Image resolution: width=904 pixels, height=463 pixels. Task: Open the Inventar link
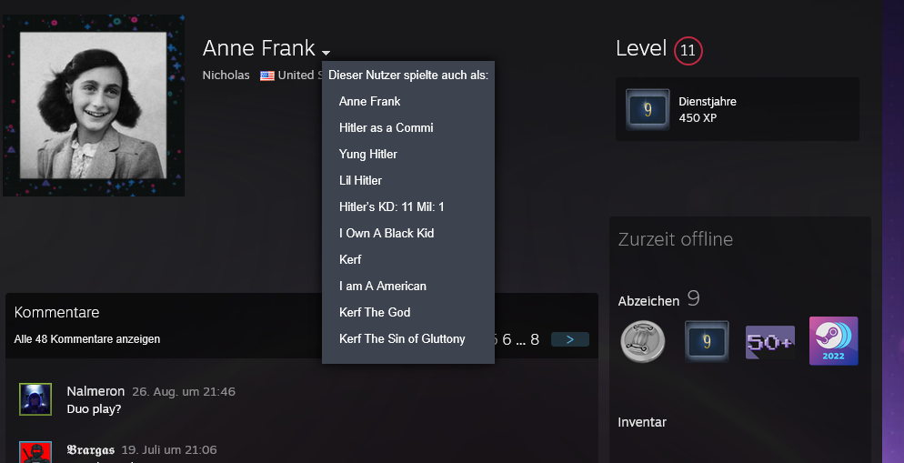[x=642, y=422]
